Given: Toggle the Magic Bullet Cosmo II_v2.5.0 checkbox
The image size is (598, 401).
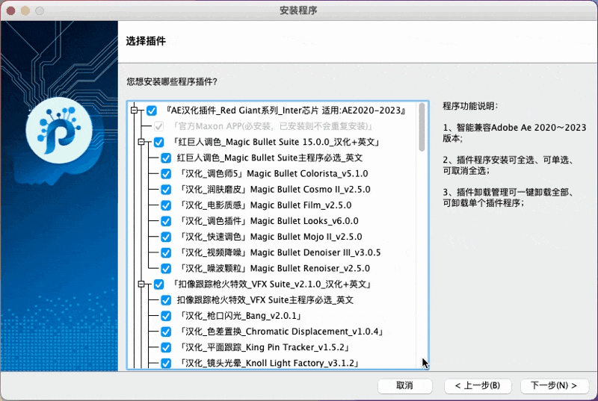Looking at the screenshot, I should pos(166,190).
